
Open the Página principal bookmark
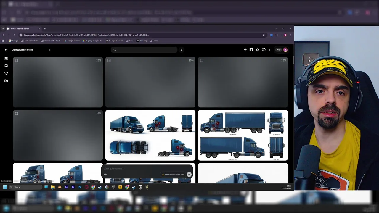coord(93,41)
